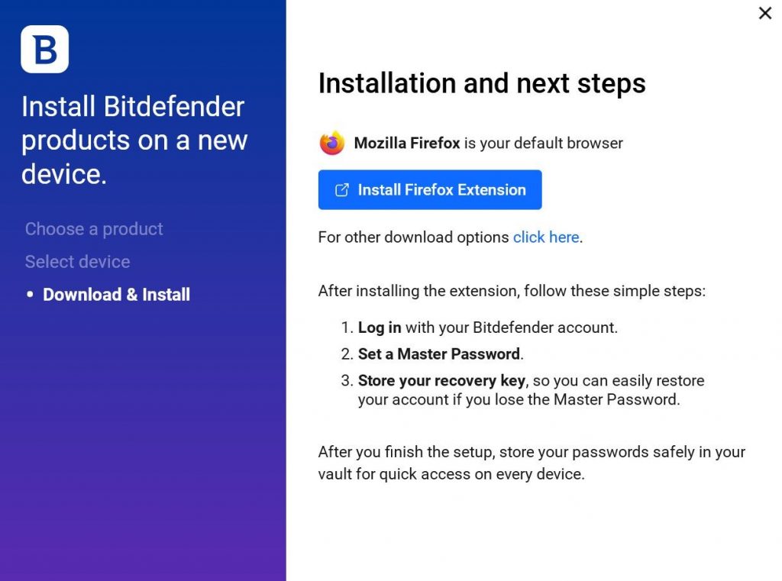The height and width of the screenshot is (581, 782).
Task: Click the Installation and next steps heading
Action: pos(482,84)
